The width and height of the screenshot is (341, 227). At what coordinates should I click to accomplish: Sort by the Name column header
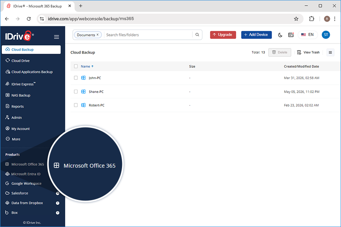pyautogui.click(x=87, y=67)
